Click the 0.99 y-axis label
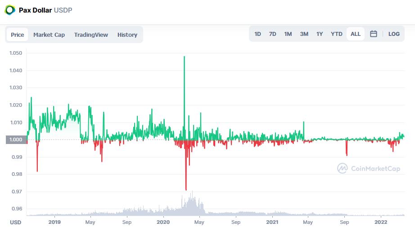 pyautogui.click(x=17, y=157)
